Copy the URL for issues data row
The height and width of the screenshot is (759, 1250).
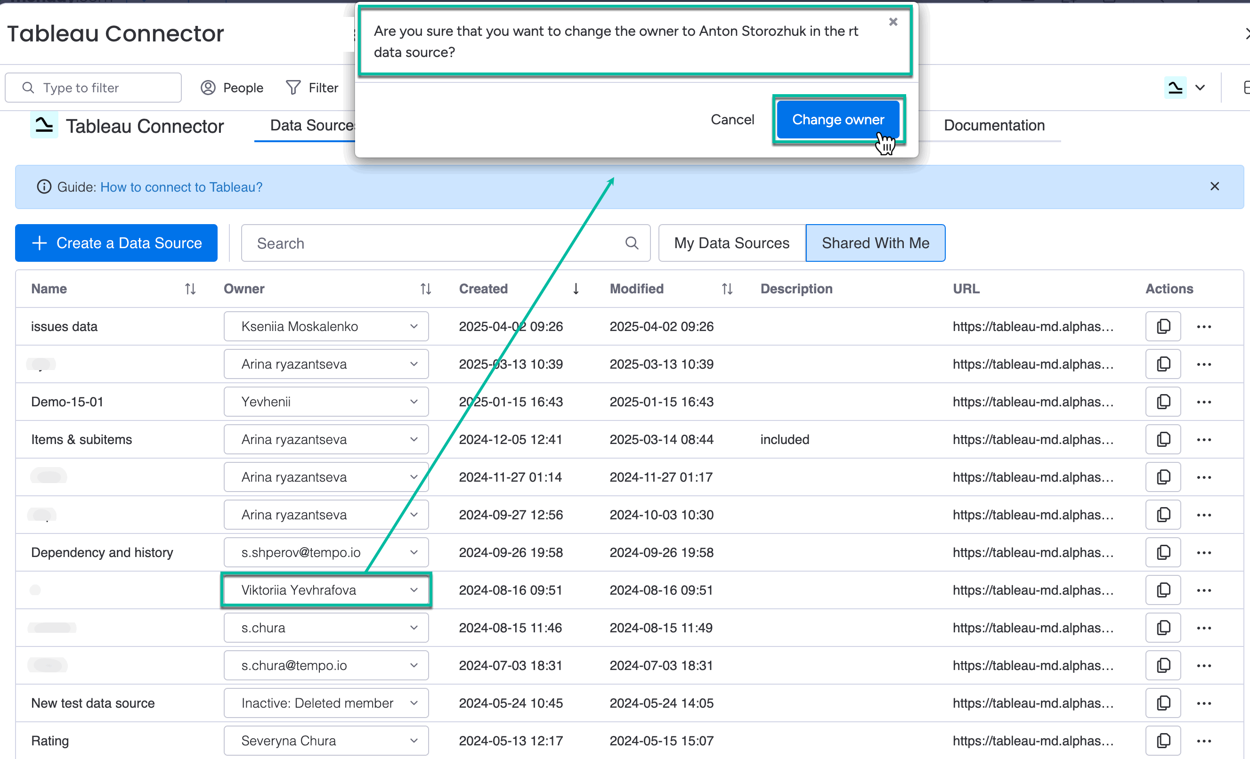click(1163, 326)
